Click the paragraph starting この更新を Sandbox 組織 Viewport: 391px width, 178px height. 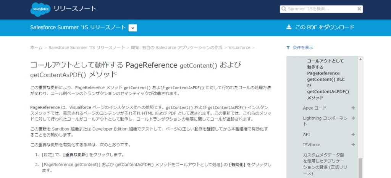coord(149,132)
